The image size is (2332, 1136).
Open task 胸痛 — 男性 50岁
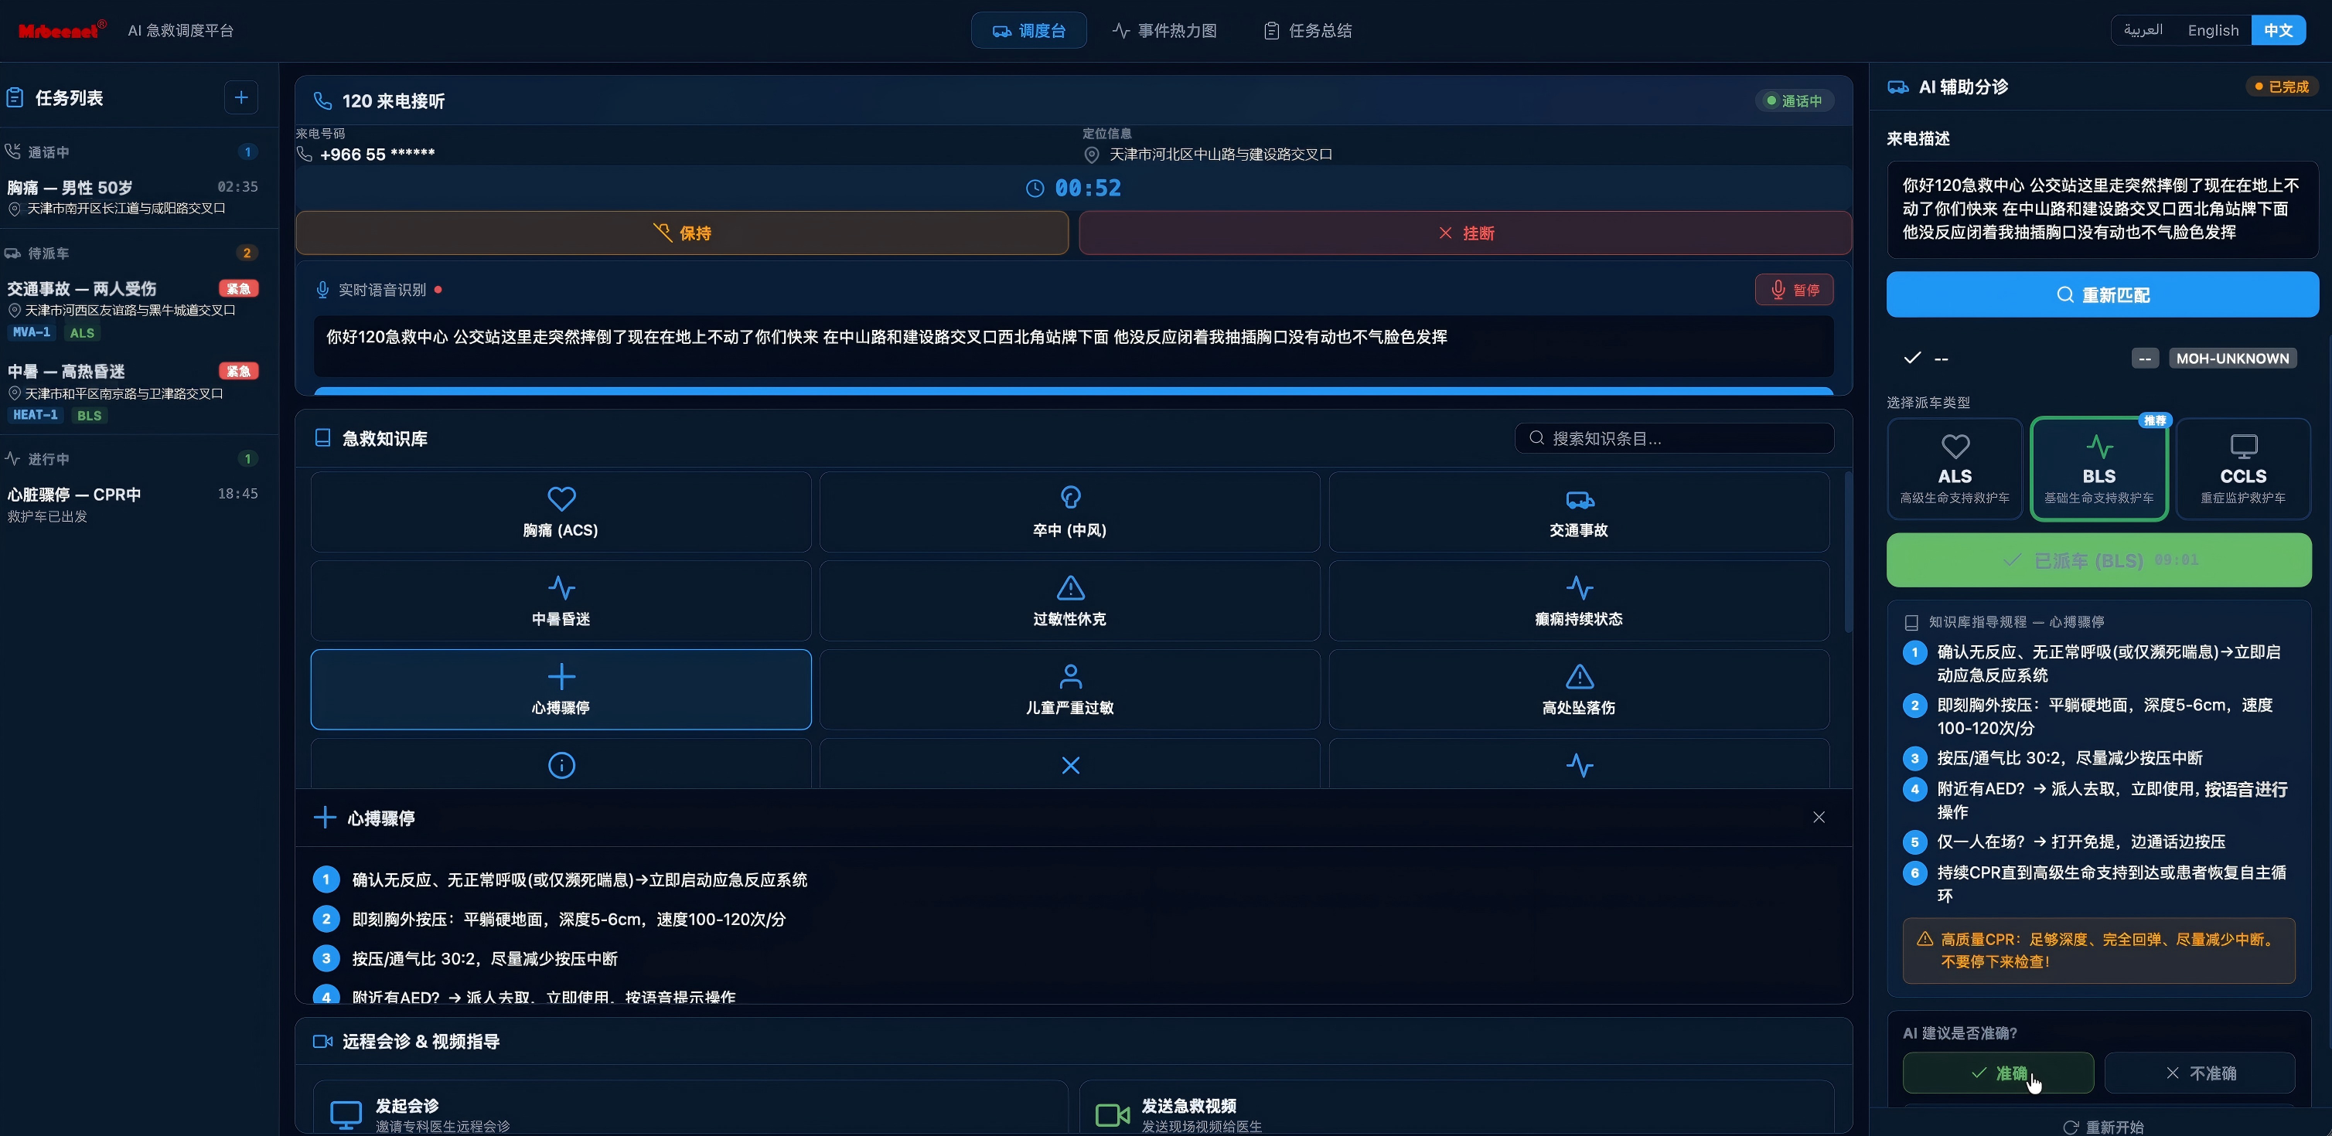132,196
